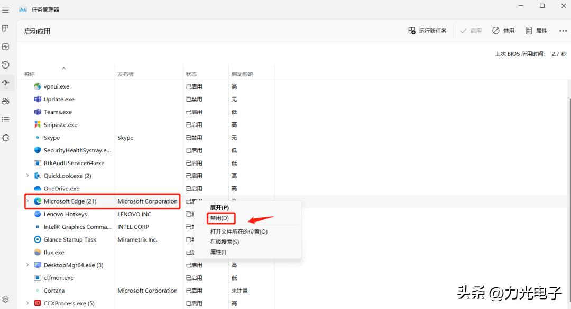Open the Services page puzzle icon
Image resolution: width=571 pixels, height=309 pixels.
pos(6,138)
